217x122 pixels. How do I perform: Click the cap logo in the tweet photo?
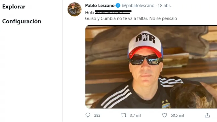click(x=145, y=37)
